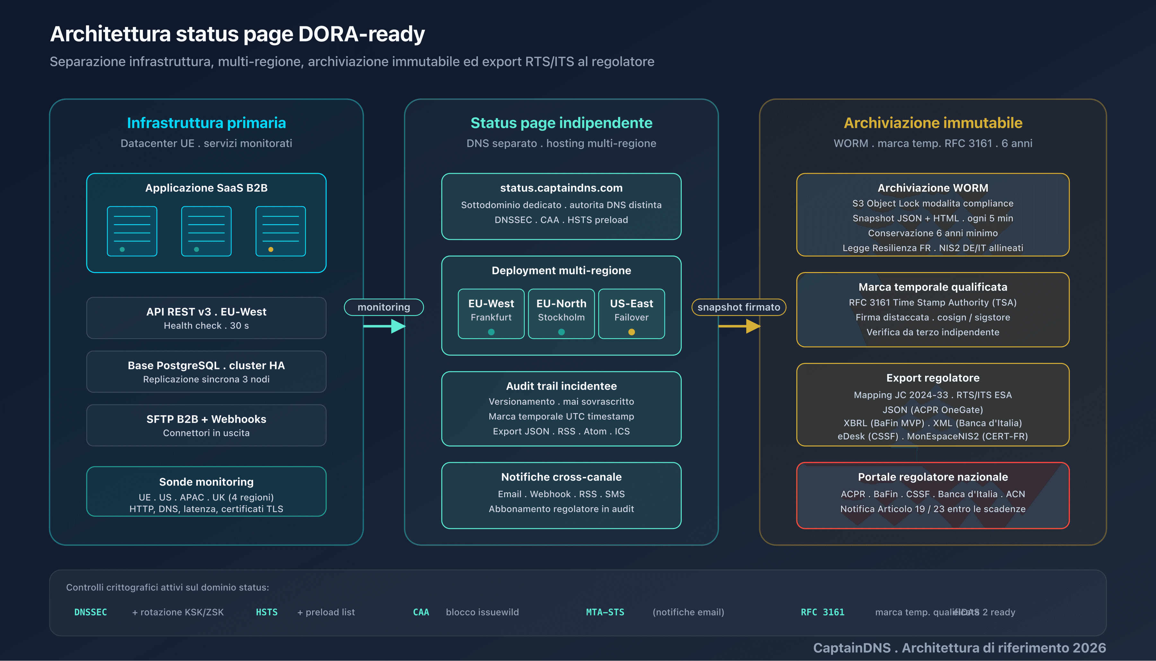Click the main title 'Architettura status page DORA-ready'

click(237, 34)
